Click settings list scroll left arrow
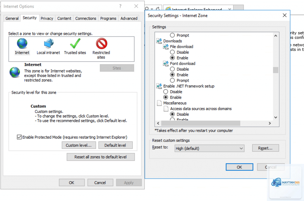Viewport: 304px width, 201px height. (158, 123)
